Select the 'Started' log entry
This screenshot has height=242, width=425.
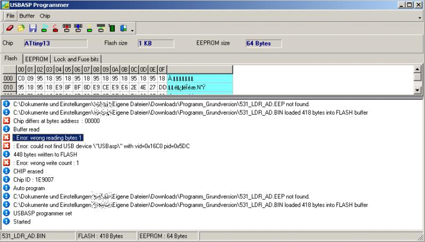22,222
